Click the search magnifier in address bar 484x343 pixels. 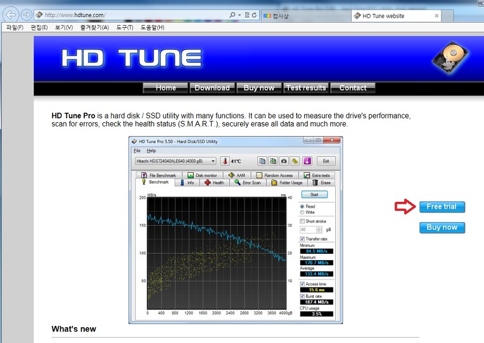232,15
